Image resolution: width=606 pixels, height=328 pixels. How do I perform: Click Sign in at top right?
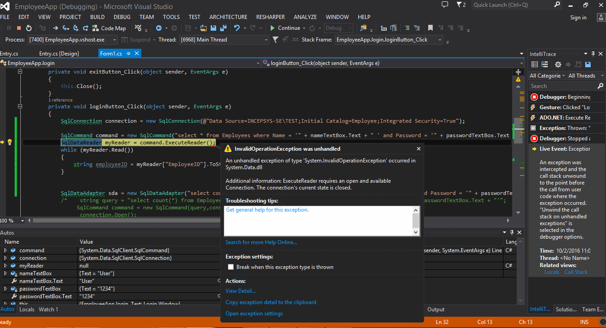point(578,18)
